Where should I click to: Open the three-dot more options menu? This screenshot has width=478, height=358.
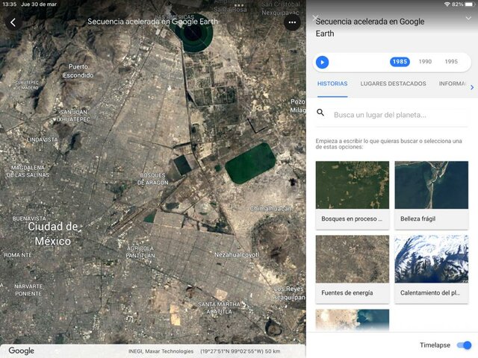[x=292, y=22]
